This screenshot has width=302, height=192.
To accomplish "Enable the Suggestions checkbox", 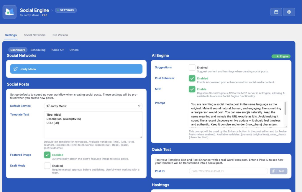I will (192, 68).
